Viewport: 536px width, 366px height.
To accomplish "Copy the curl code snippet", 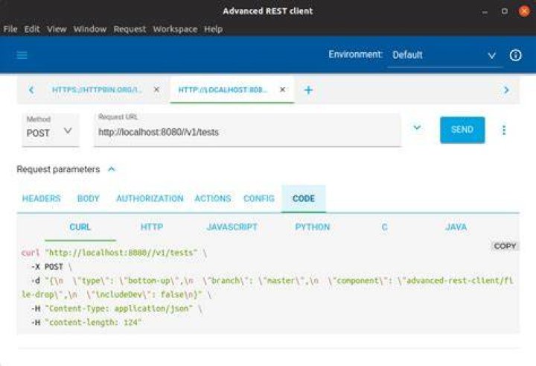I will click(505, 246).
